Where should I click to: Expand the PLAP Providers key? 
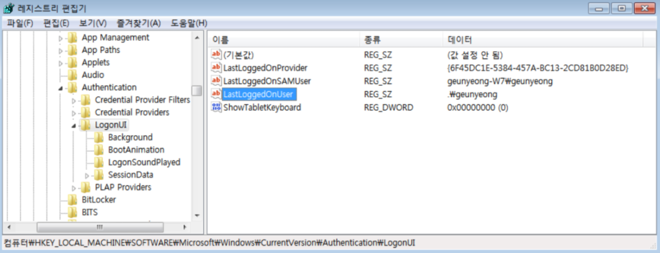[74, 187]
